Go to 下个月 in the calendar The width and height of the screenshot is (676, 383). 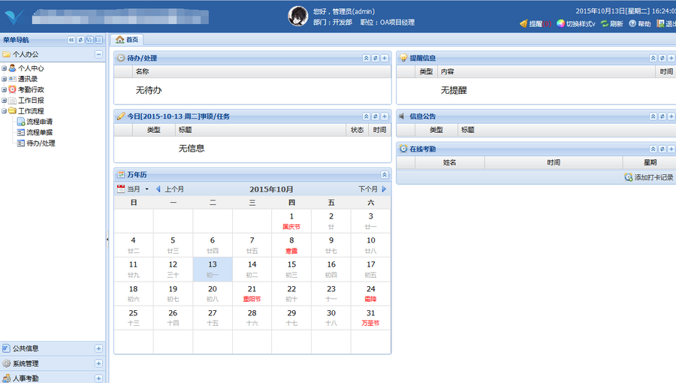pos(373,189)
